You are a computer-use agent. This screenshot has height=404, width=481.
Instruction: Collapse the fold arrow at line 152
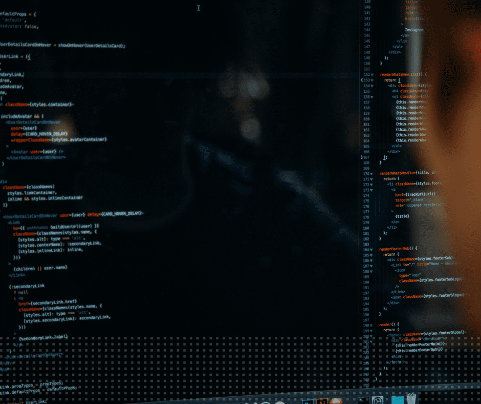[372, 75]
